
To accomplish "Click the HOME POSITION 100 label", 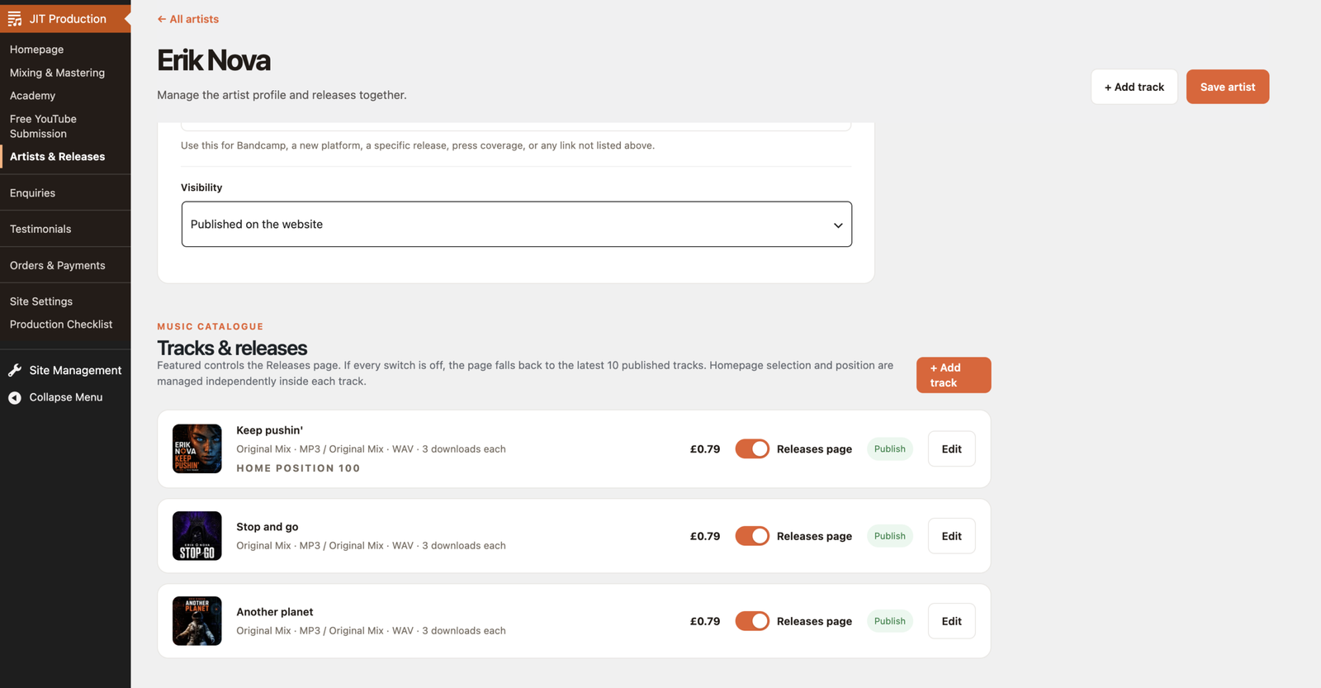I will click(x=298, y=468).
